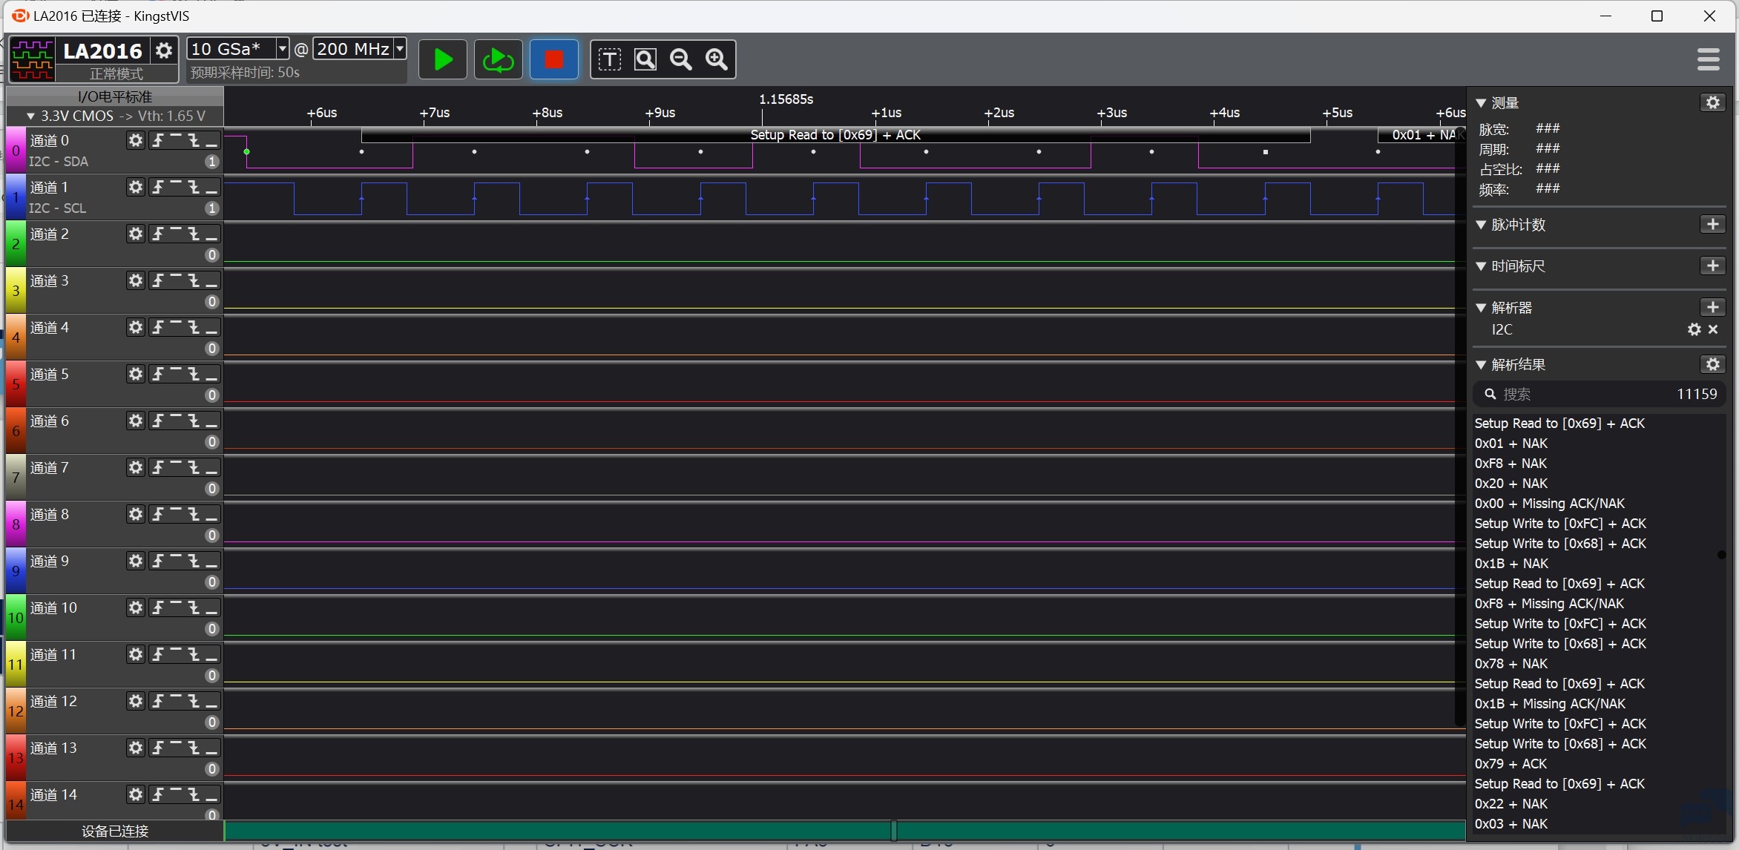Click the 正常模式 mode button
Image resolution: width=1739 pixels, height=850 pixels.
pos(116,73)
